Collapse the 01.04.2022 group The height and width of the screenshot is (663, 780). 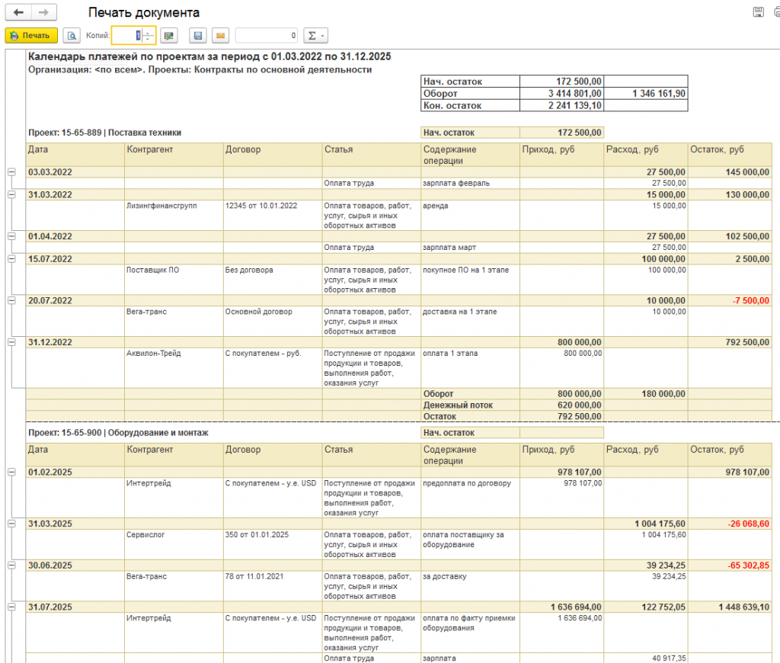(11, 236)
